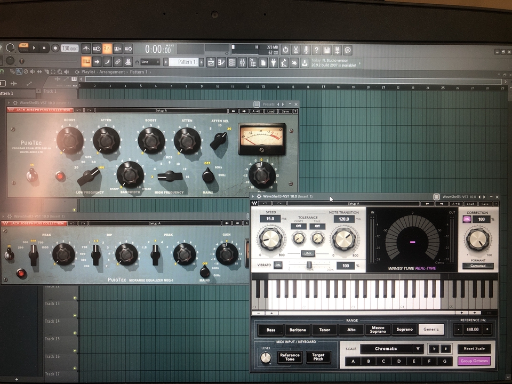The image size is (512, 384).
Task: Toggle loop recording icon
Action: pos(128,49)
